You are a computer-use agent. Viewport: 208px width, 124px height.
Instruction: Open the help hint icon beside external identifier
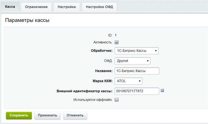162,91
